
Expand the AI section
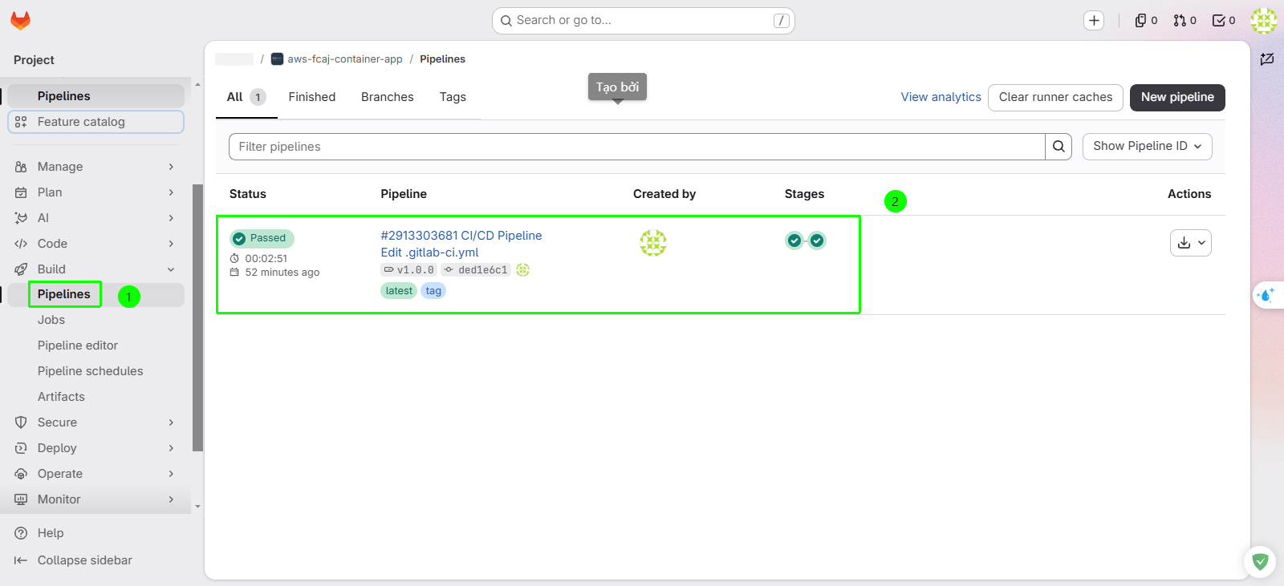click(95, 218)
